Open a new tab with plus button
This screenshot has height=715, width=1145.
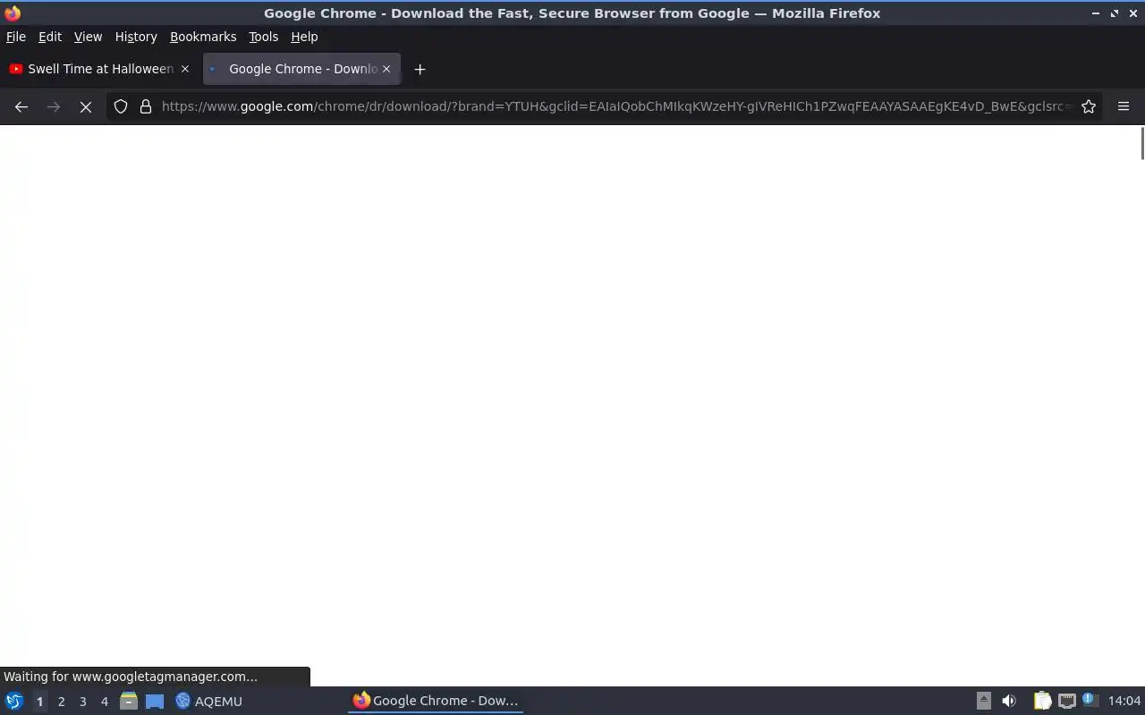(x=420, y=69)
